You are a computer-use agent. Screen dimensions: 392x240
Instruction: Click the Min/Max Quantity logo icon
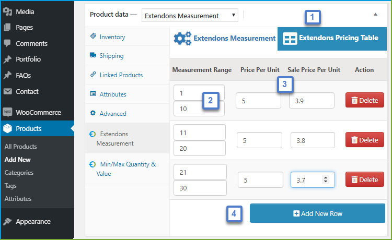tap(93, 164)
